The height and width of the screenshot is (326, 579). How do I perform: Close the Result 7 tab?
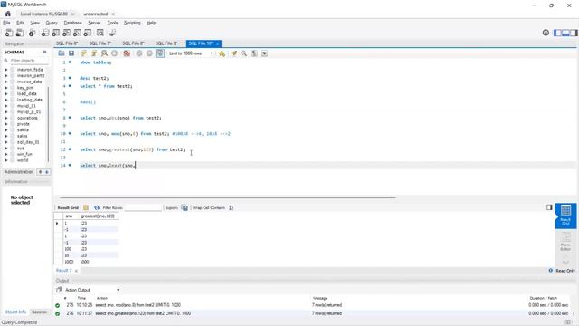tap(76, 271)
